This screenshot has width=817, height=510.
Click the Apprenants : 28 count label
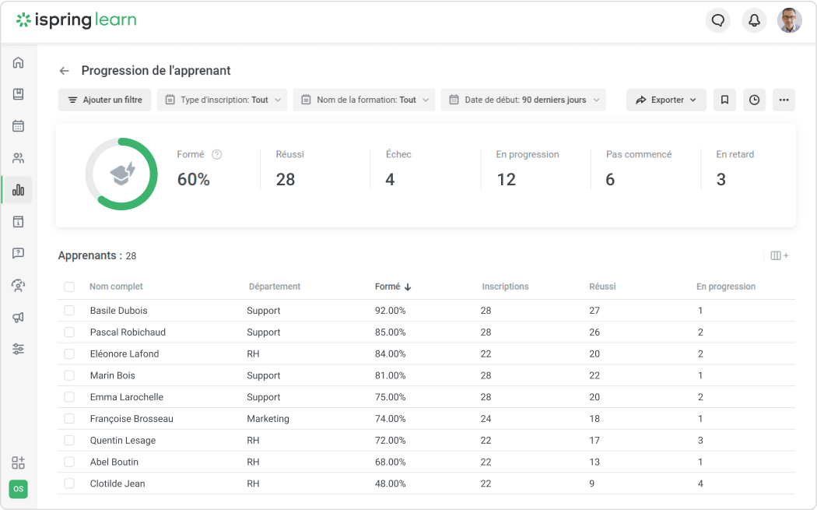97,255
